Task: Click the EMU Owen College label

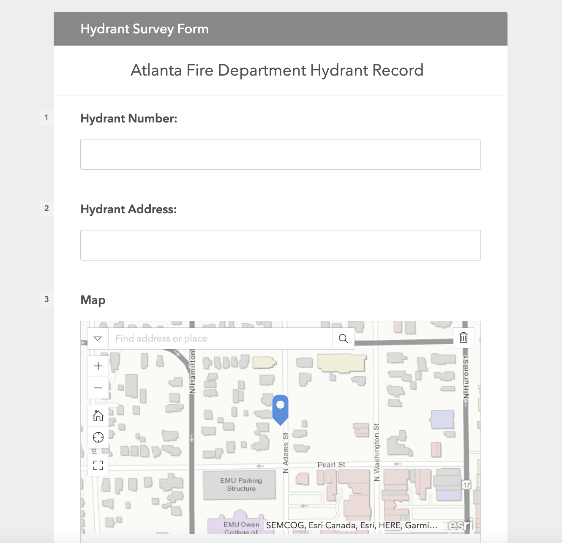Action: click(x=241, y=528)
